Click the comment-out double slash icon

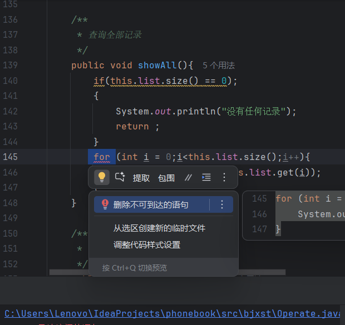(188, 177)
